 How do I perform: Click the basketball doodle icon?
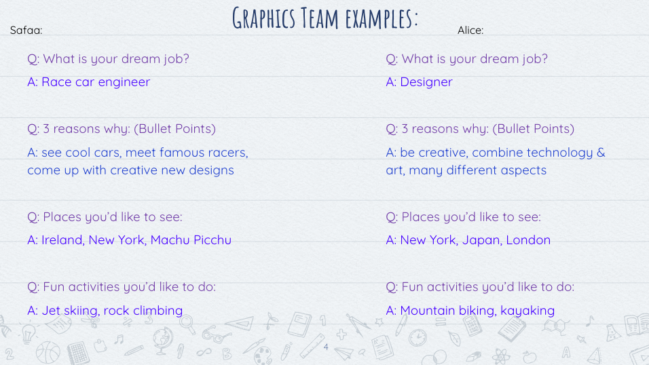point(48,352)
